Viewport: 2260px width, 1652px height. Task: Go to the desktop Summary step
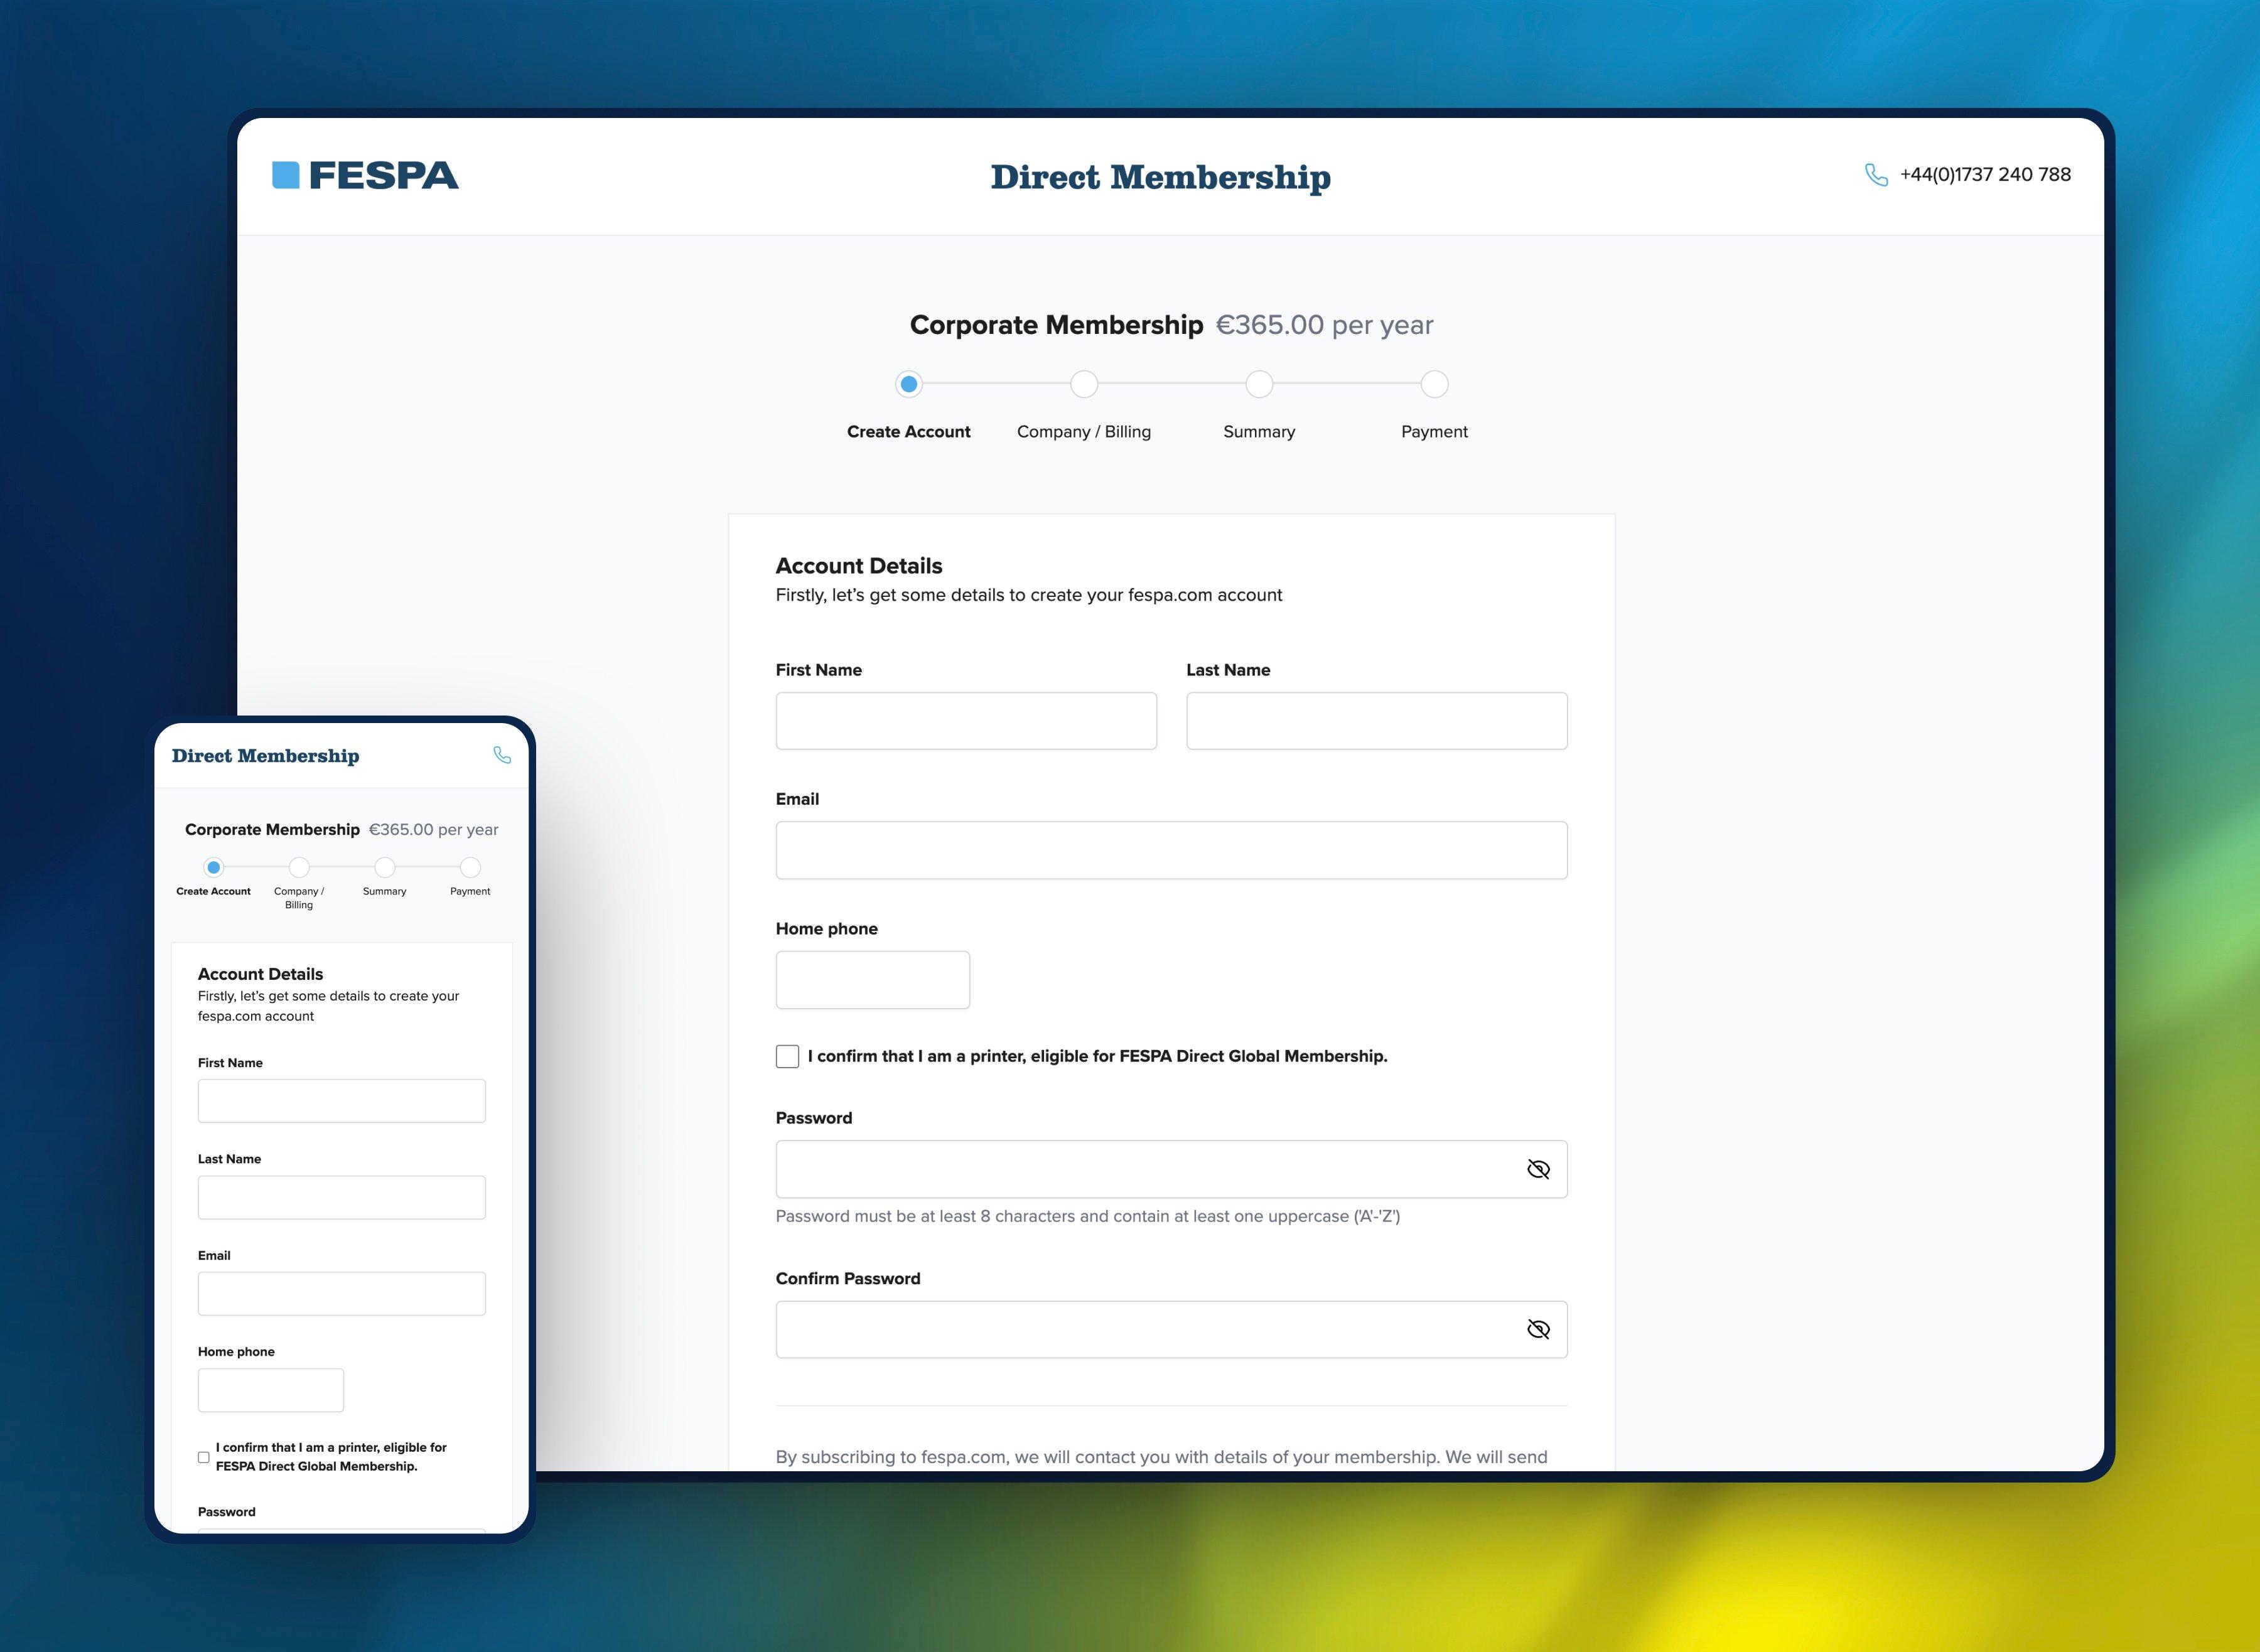point(1259,384)
